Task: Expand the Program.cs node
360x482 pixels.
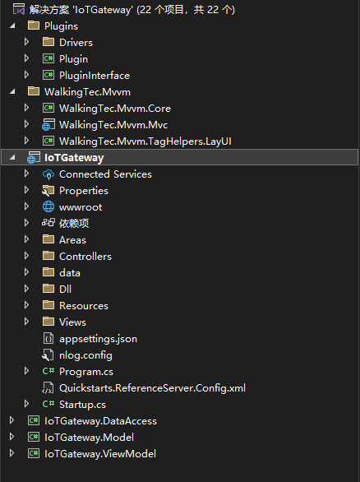Action: (27, 371)
